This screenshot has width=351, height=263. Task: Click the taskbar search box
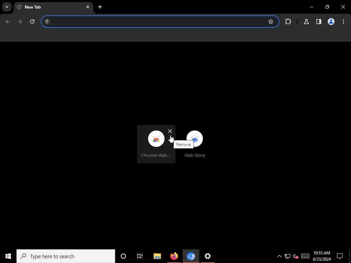coord(66,256)
